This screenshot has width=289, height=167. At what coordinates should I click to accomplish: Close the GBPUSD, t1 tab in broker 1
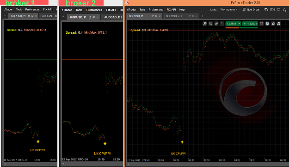coord(36,16)
